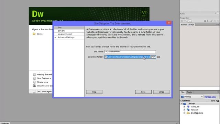Click the Business Catalyst panel tab
The height and width of the screenshot is (124, 220).
tap(187, 24)
